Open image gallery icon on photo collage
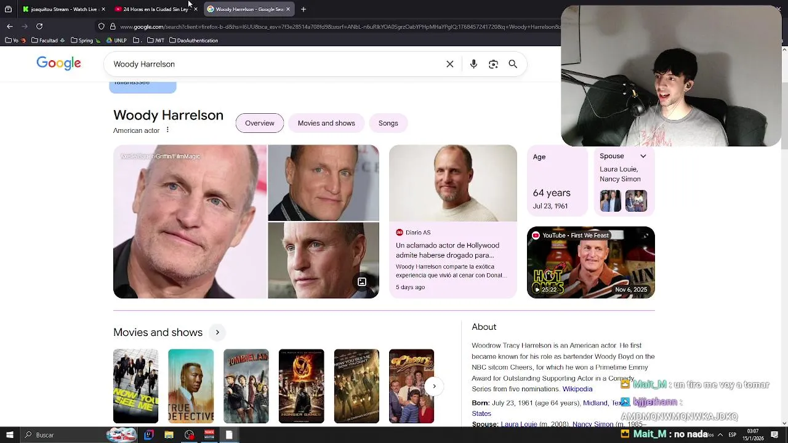The width and height of the screenshot is (788, 443). coord(362,282)
